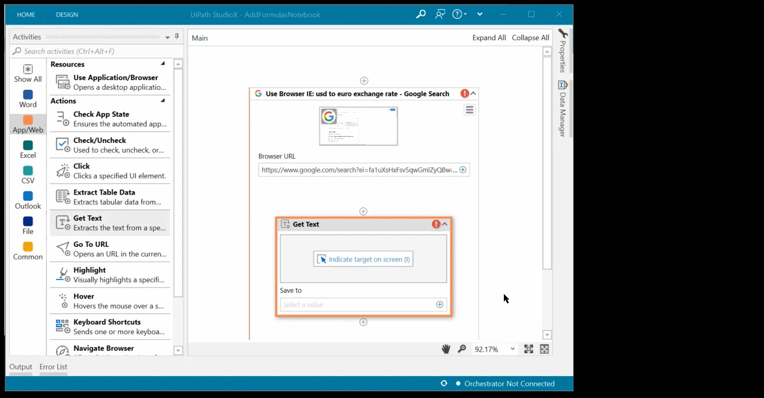Open the Browser URL plus menu
Image resolution: width=764 pixels, height=398 pixels.
(463, 170)
